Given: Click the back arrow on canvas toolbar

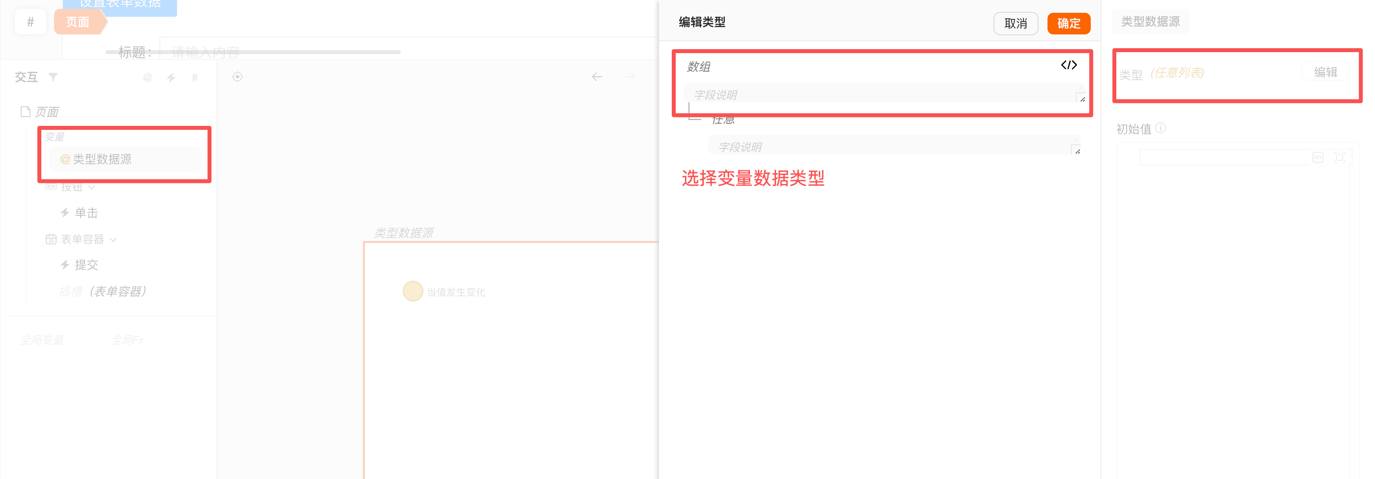Looking at the screenshot, I should [597, 77].
